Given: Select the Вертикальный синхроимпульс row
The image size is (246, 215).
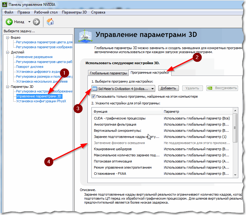Looking at the screenshot, I should tap(162, 131).
